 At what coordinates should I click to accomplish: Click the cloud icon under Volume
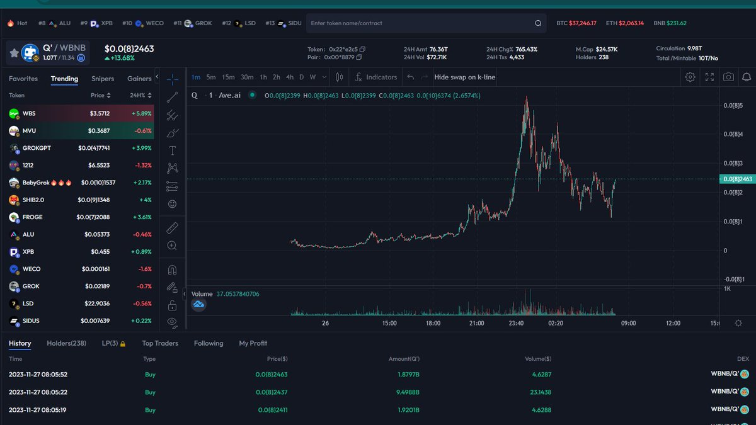click(x=198, y=305)
